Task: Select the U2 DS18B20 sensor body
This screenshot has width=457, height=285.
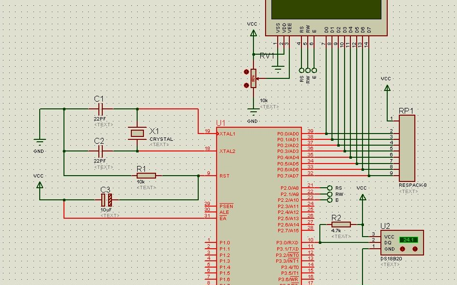Action: pos(402,242)
